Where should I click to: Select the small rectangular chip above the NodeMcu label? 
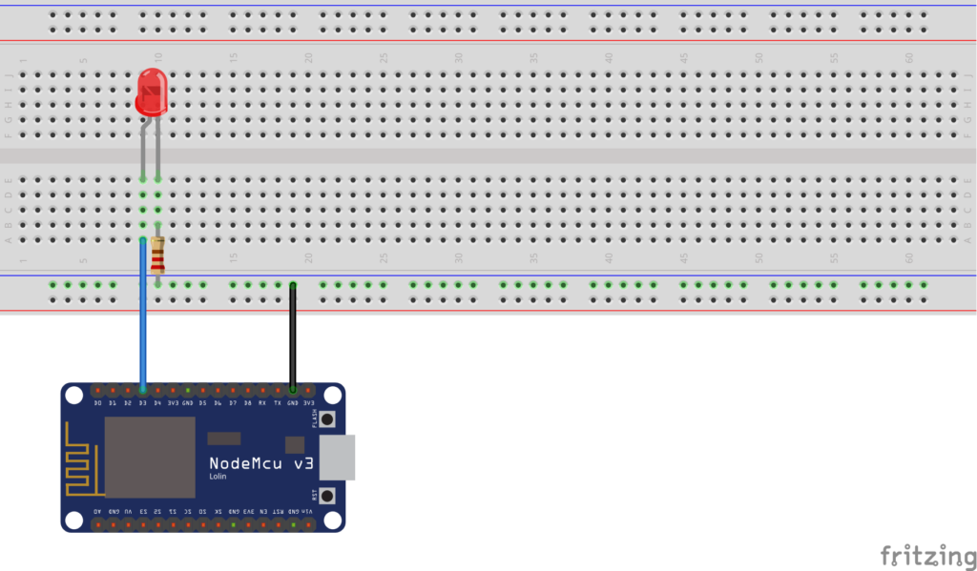pyautogui.click(x=224, y=438)
